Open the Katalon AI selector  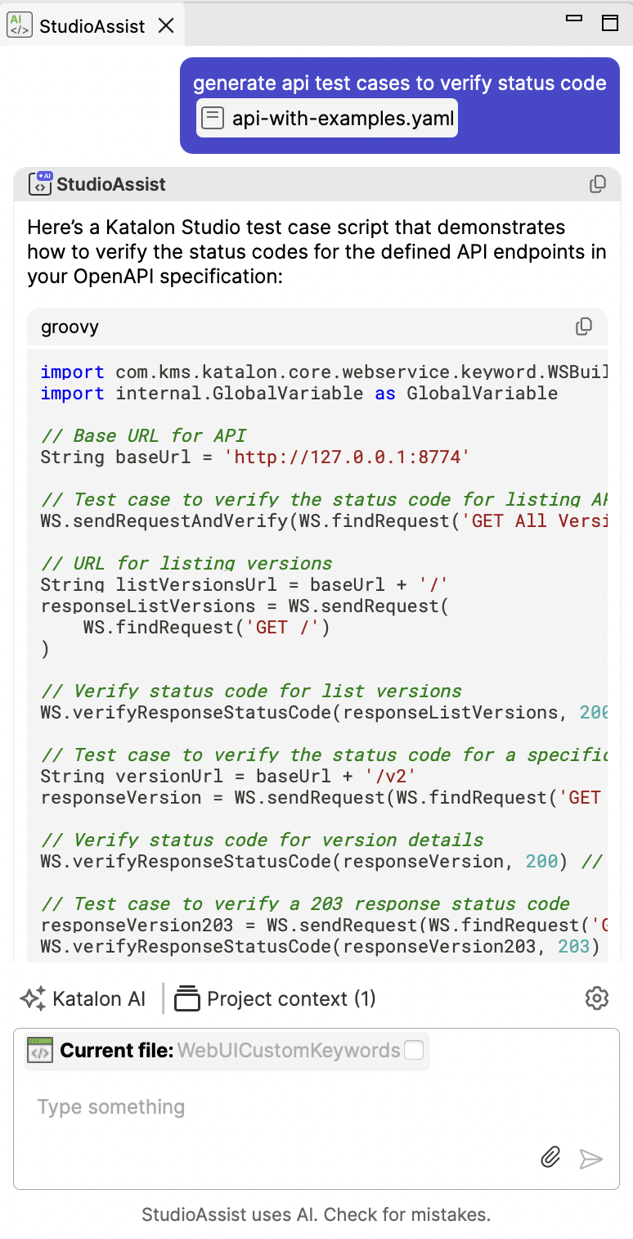point(83,998)
